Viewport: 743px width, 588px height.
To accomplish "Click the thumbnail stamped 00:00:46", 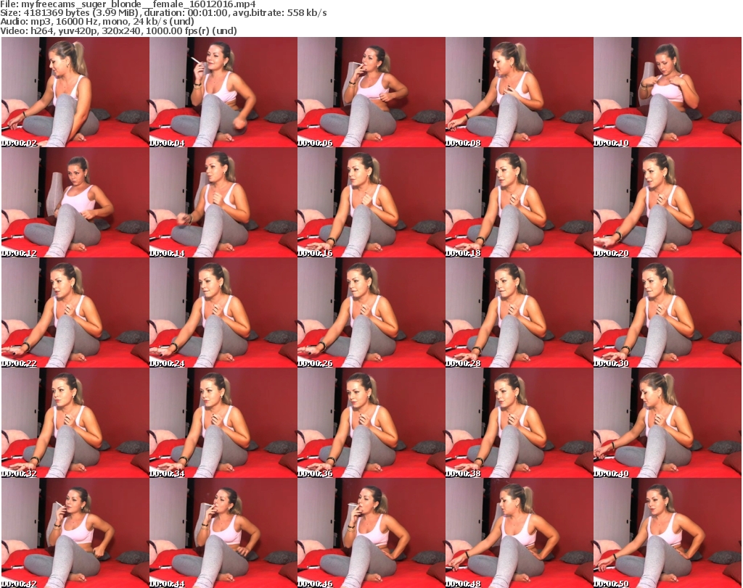I will (x=371, y=533).
